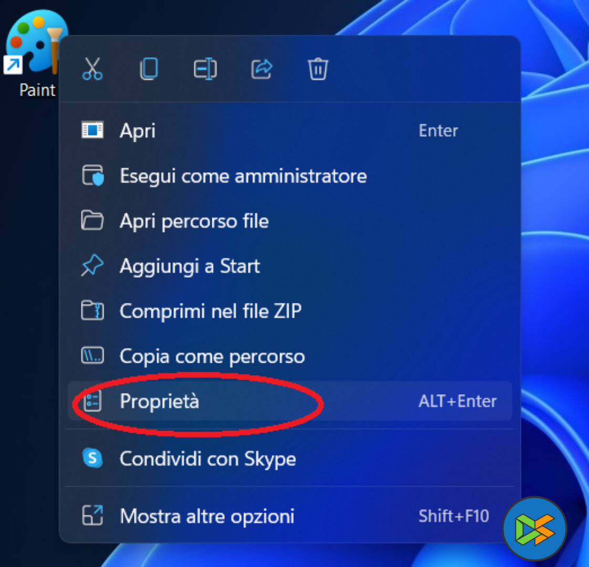The width and height of the screenshot is (589, 567).
Task: Choose Condividi con Skype
Action: [x=290, y=458]
